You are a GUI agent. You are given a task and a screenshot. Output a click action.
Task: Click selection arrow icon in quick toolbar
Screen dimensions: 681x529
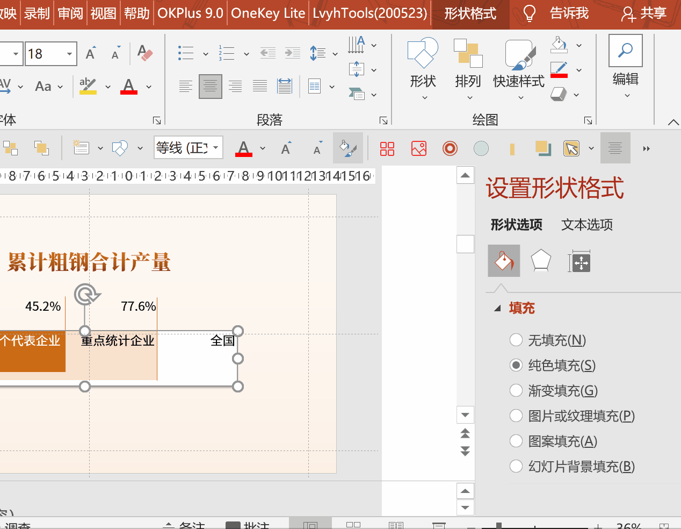coord(571,148)
